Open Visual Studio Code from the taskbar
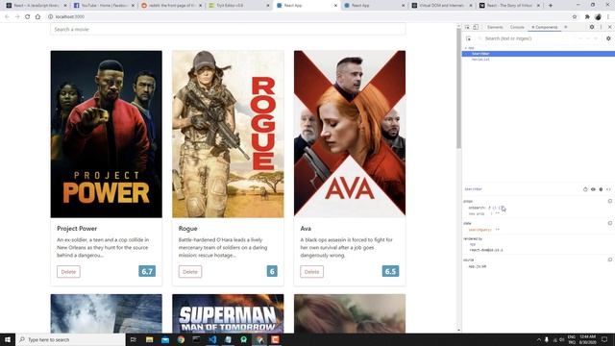Viewport: 615px width, 346px height. [212, 339]
